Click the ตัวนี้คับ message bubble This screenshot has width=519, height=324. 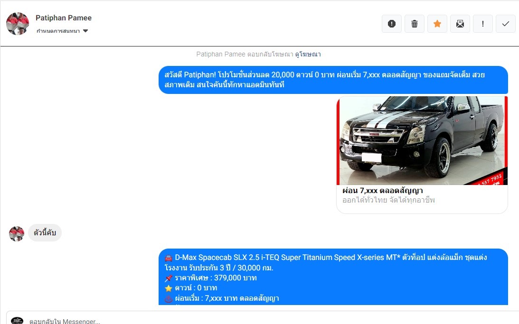pos(45,233)
